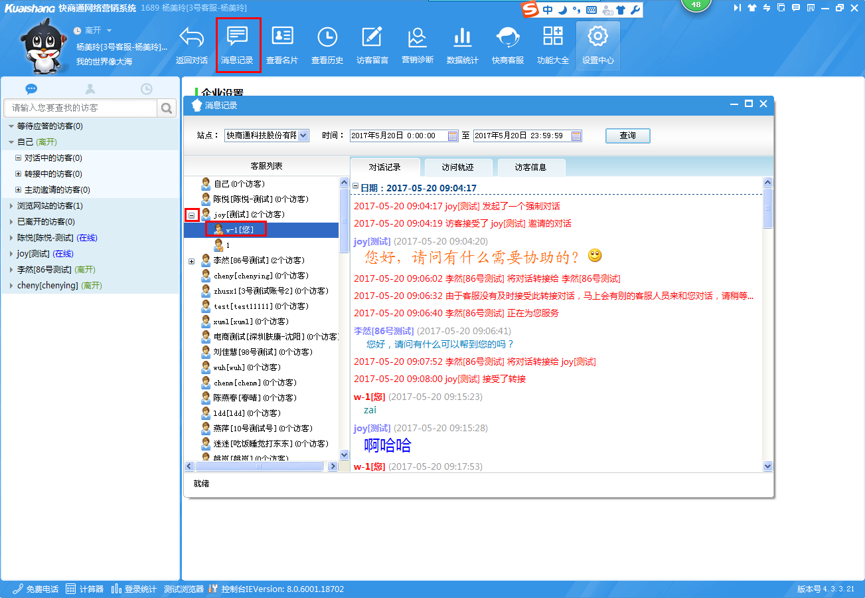Launch 计算器 calculator from status bar
The height and width of the screenshot is (598, 865).
[x=85, y=589]
